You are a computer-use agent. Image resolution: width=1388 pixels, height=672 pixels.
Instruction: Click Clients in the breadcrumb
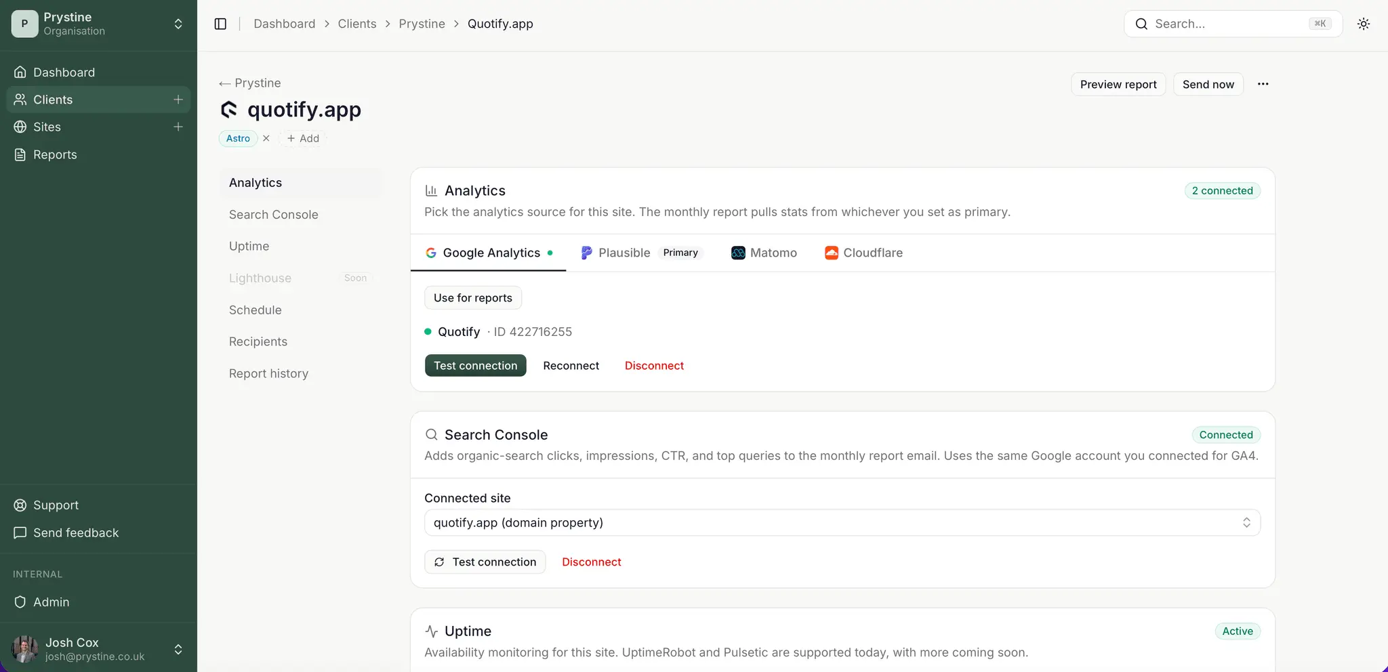(x=357, y=24)
